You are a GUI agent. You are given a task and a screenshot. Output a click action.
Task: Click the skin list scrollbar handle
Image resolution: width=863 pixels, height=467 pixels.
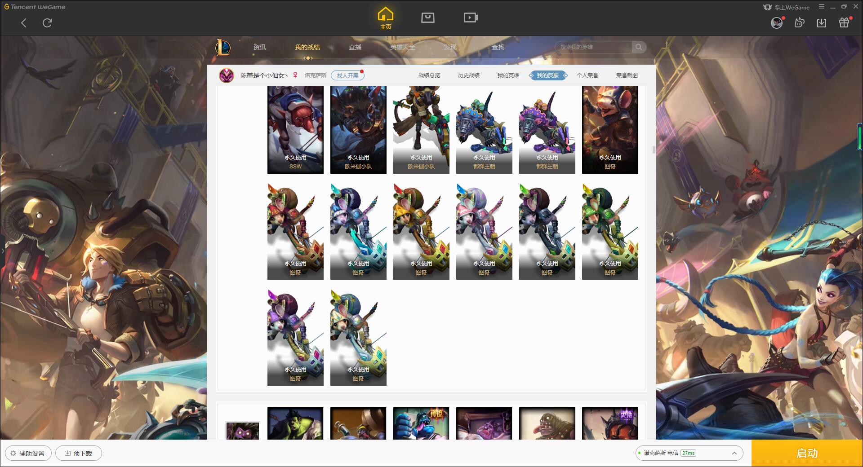click(x=654, y=150)
